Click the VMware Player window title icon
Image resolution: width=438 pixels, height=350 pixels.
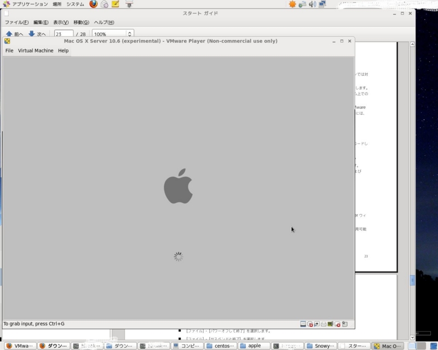point(7,41)
